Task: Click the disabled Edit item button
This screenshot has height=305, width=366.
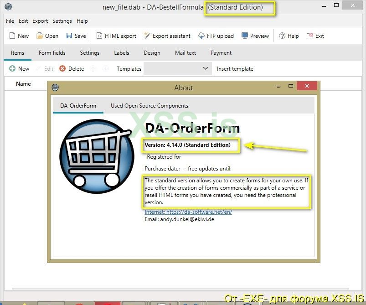Action: pyautogui.click(x=45, y=69)
